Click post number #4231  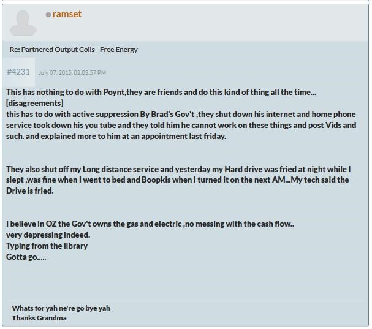tap(18, 72)
